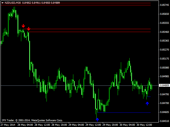The image size is (170, 127).
Task: Click the 0.85650 price axis label
Action: click(164, 14)
